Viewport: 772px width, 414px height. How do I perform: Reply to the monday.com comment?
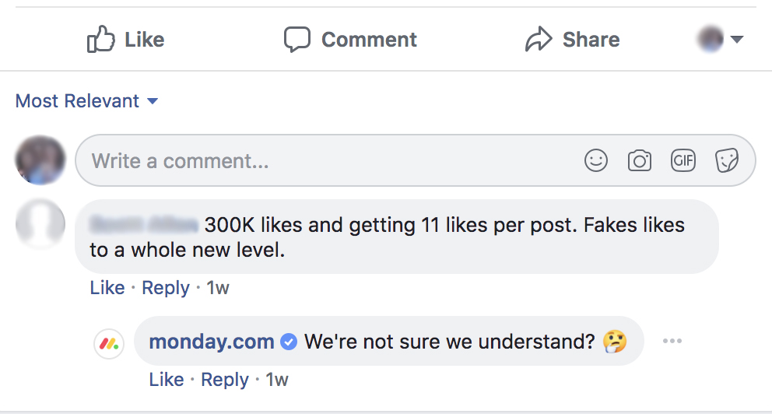225,380
